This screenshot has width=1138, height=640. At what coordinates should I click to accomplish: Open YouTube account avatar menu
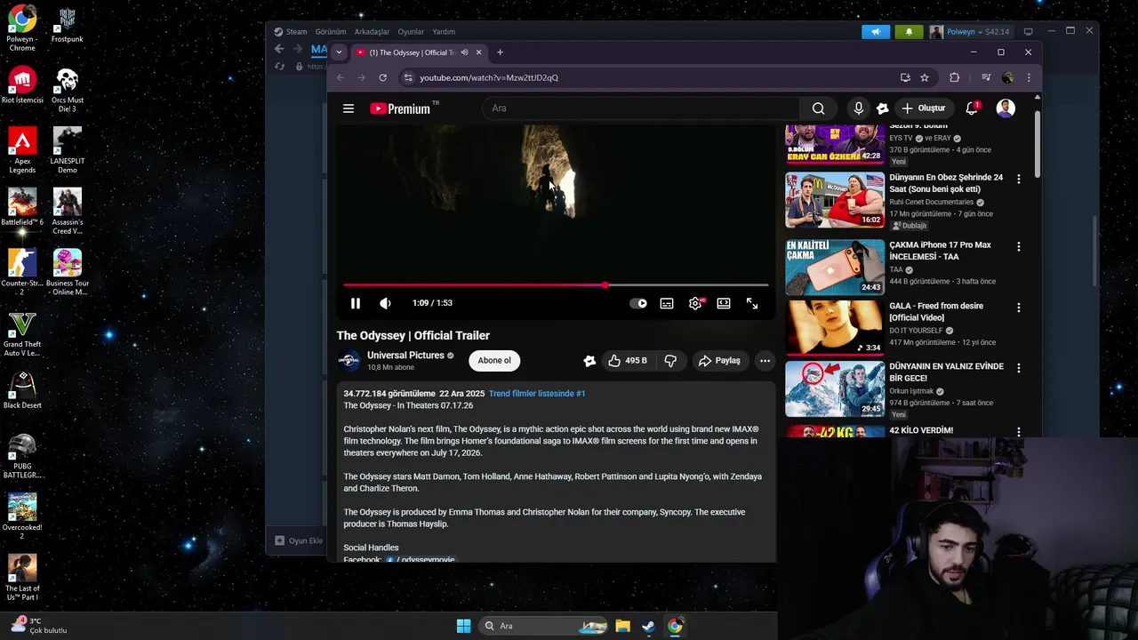1006,108
